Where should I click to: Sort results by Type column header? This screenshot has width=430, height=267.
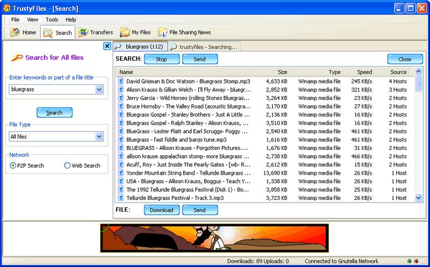(316, 72)
